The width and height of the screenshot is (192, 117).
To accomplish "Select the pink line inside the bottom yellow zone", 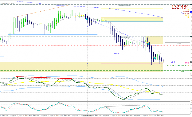I will [132, 64].
